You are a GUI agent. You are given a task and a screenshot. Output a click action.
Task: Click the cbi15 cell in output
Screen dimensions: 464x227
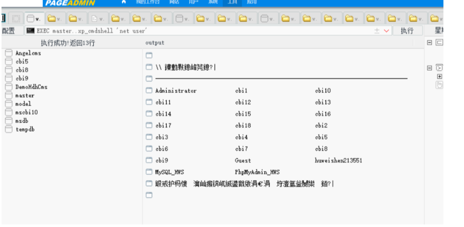[x=243, y=114]
